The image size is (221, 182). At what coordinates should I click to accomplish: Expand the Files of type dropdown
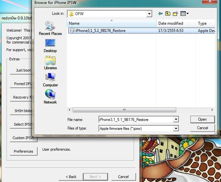coord(176,128)
